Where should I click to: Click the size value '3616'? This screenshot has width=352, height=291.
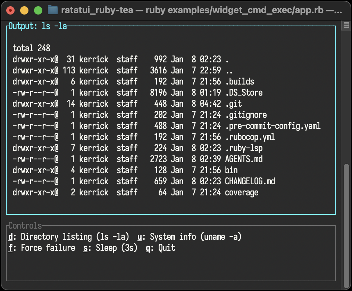coord(159,70)
